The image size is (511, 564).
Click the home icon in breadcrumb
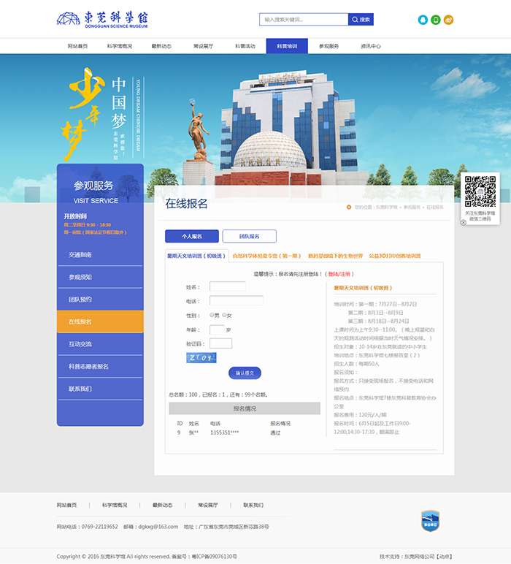[349, 207]
